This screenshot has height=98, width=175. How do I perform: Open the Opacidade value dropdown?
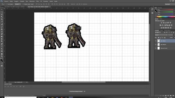(x=174, y=35)
